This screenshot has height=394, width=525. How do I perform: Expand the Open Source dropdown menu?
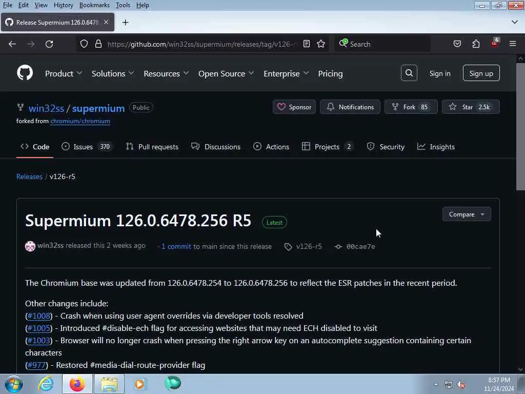pyautogui.click(x=226, y=73)
